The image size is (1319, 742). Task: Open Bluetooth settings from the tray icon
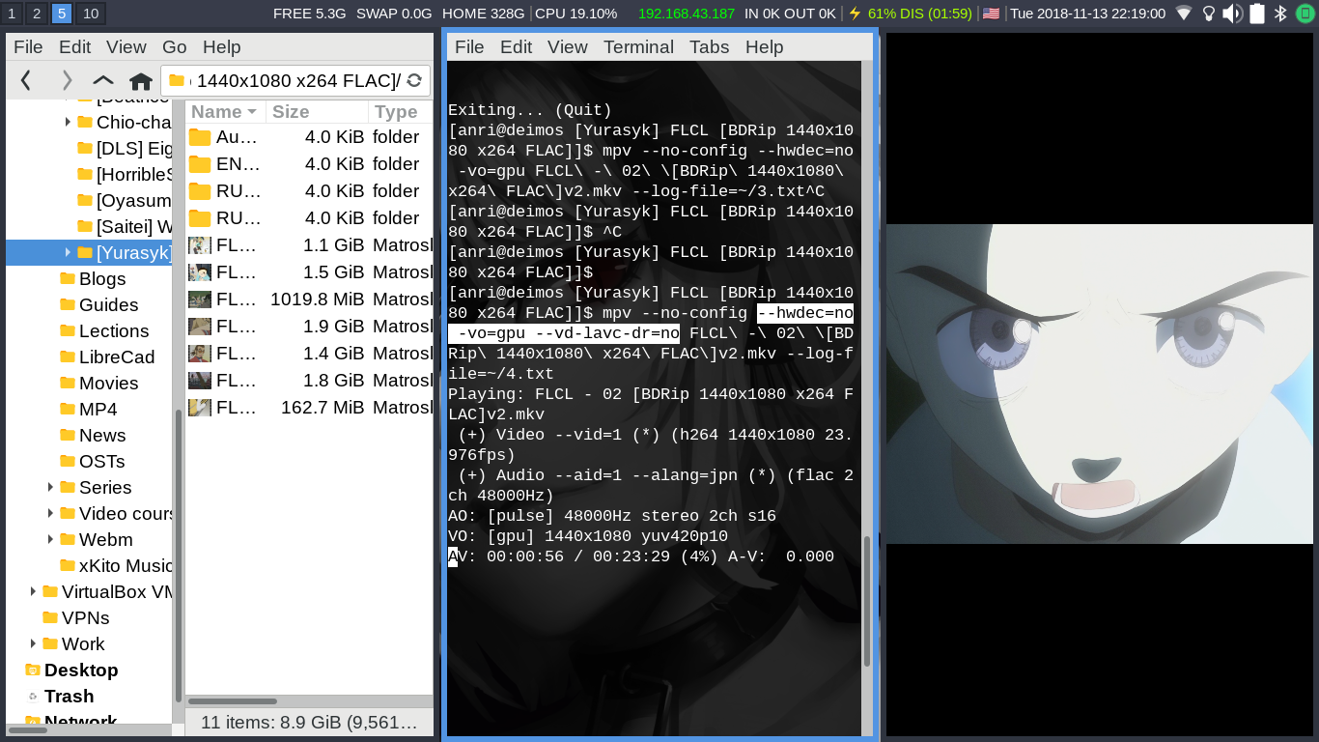coord(1280,14)
